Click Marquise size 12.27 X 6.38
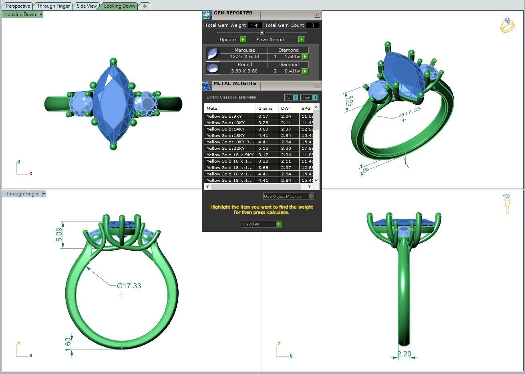This screenshot has width=525, height=374. [244, 57]
